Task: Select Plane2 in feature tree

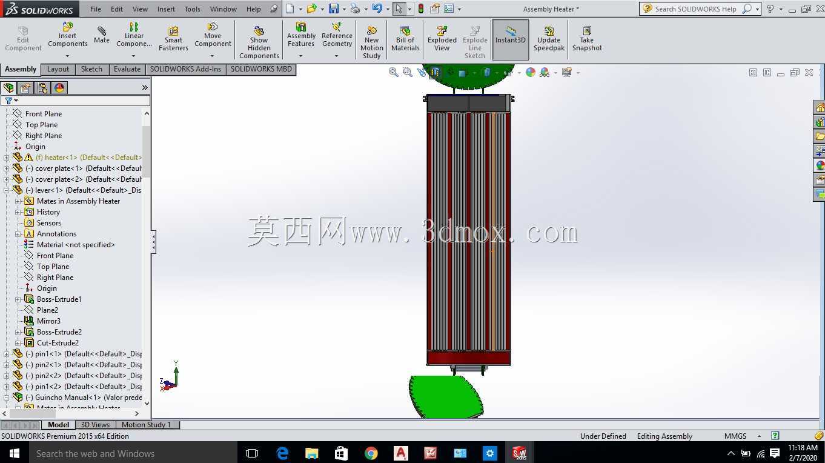Action: coord(47,310)
